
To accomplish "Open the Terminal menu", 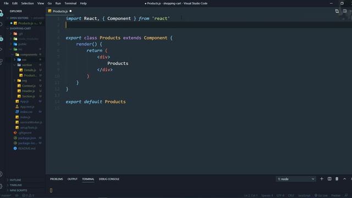I will pyautogui.click(x=70, y=3).
